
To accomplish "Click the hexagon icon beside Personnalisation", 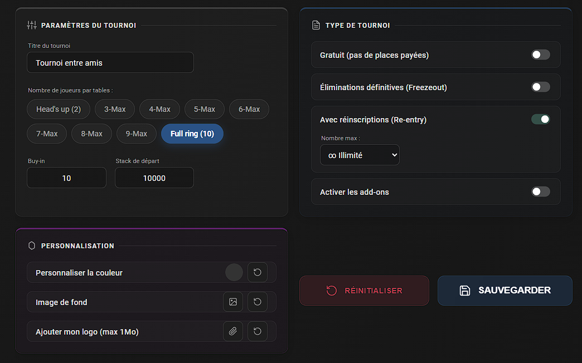I will click(32, 246).
